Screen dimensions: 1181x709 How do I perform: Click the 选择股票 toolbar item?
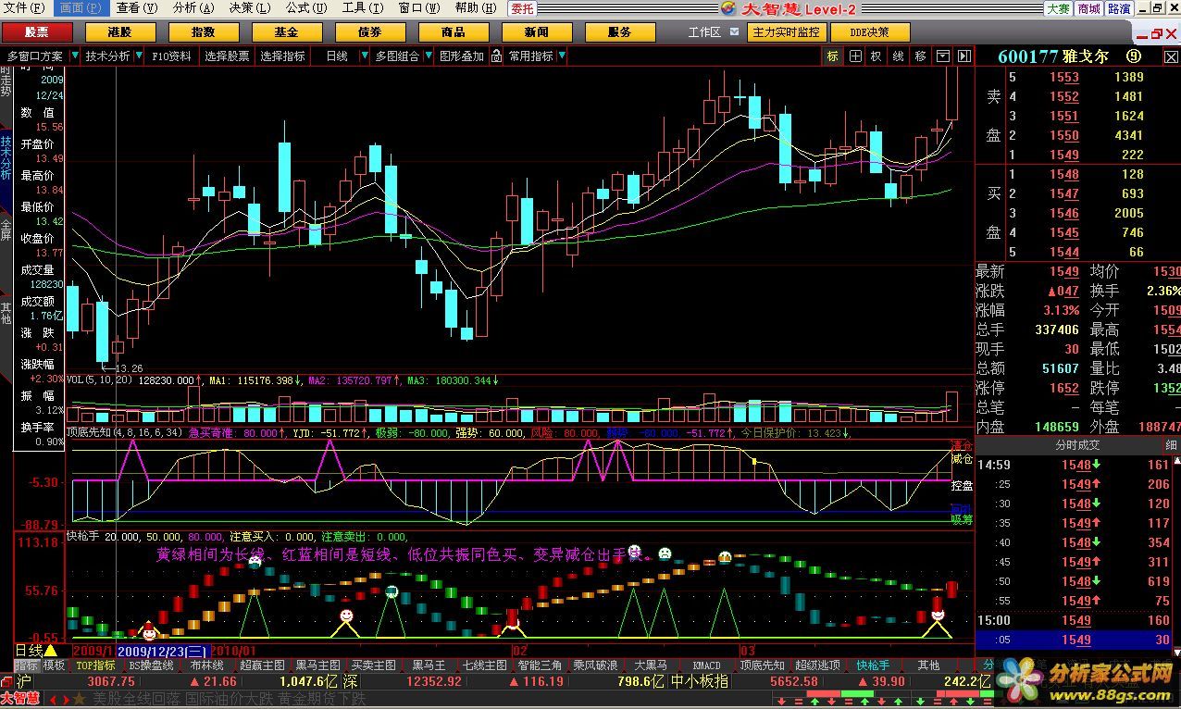click(227, 56)
